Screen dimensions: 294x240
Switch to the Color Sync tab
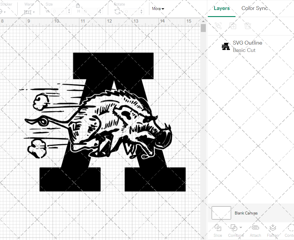coord(255,8)
